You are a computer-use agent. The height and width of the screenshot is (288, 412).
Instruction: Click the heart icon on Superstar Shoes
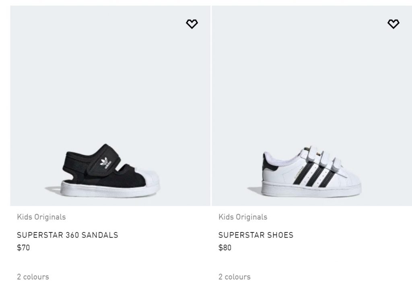click(393, 24)
